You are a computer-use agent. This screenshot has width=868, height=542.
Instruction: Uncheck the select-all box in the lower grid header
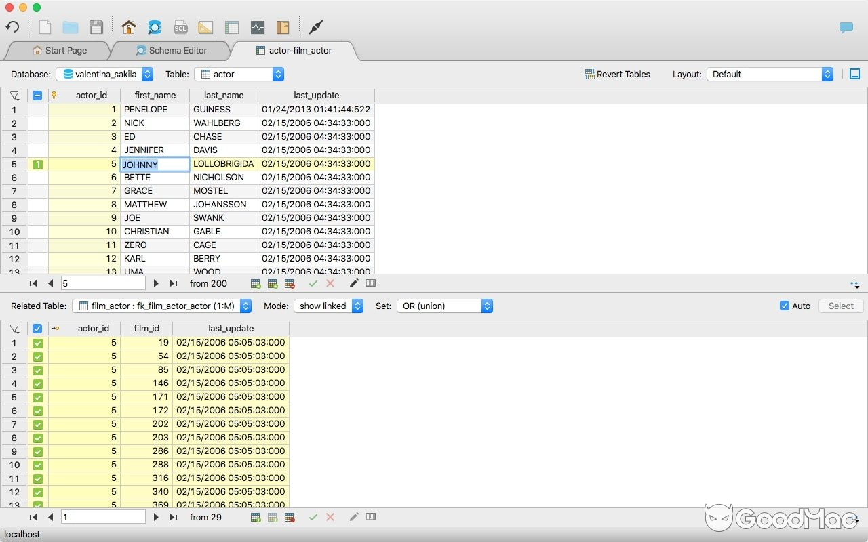pos(37,328)
